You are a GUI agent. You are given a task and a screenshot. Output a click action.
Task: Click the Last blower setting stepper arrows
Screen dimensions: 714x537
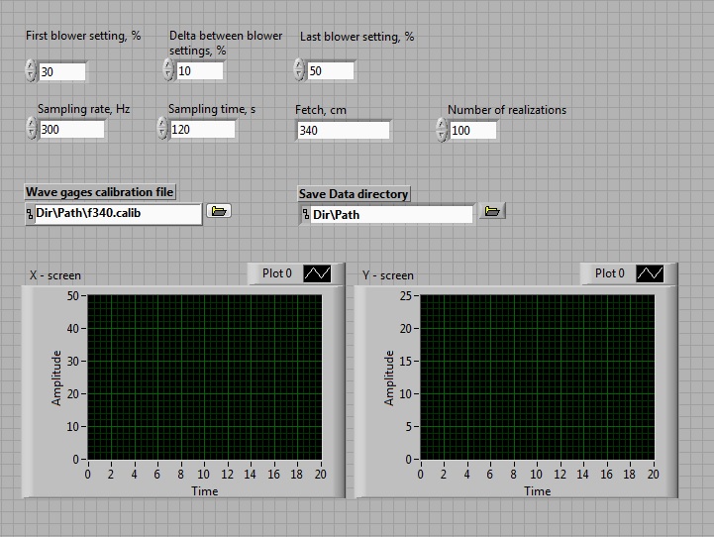(x=300, y=70)
